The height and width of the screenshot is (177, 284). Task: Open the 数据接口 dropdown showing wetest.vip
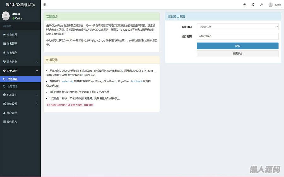pos(237,27)
